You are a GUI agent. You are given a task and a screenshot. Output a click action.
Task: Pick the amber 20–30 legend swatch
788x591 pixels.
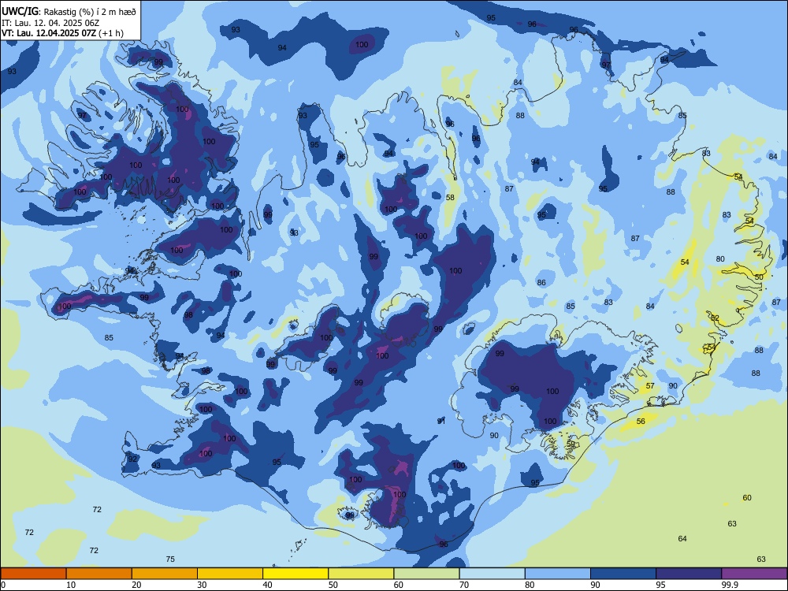[165, 574]
